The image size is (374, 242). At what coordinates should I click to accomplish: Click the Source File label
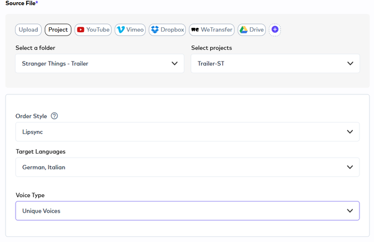point(22,3)
